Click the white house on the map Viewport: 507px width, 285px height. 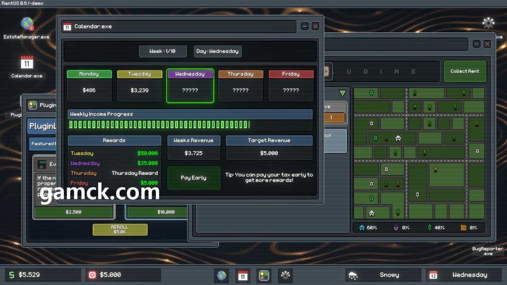(x=398, y=138)
